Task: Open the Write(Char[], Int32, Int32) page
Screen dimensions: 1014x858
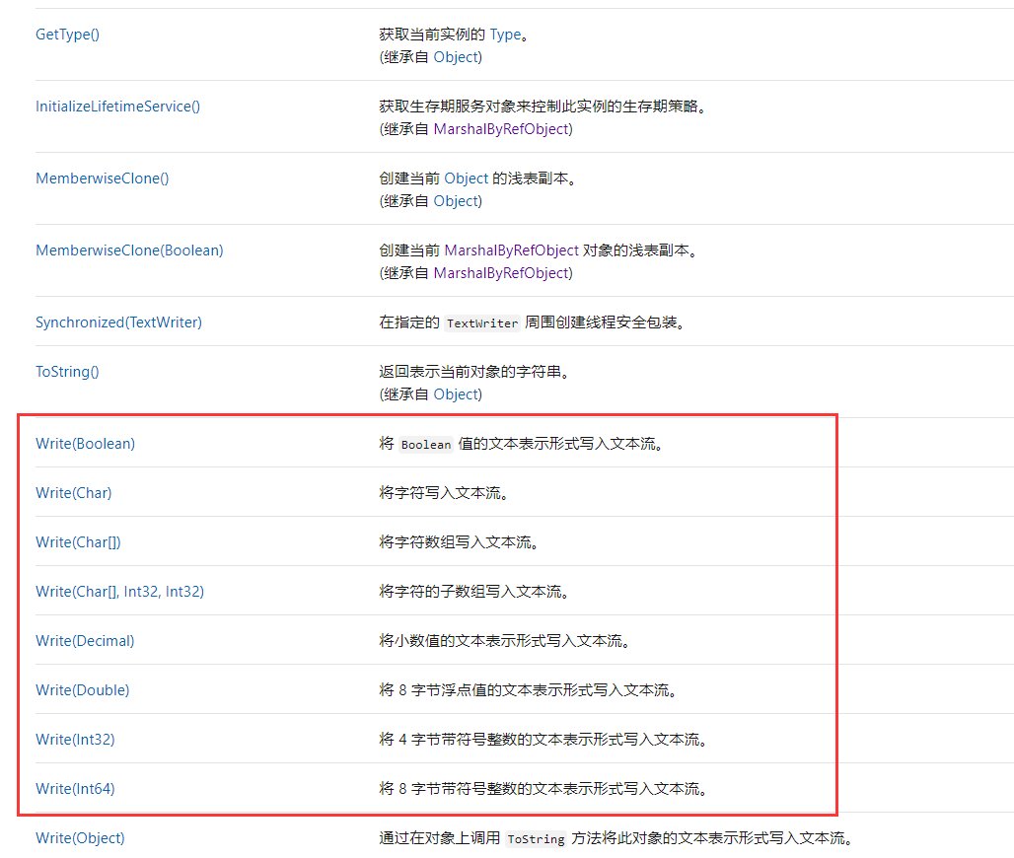Action: (x=119, y=591)
